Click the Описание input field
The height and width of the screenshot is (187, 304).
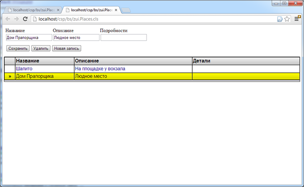coord(76,37)
